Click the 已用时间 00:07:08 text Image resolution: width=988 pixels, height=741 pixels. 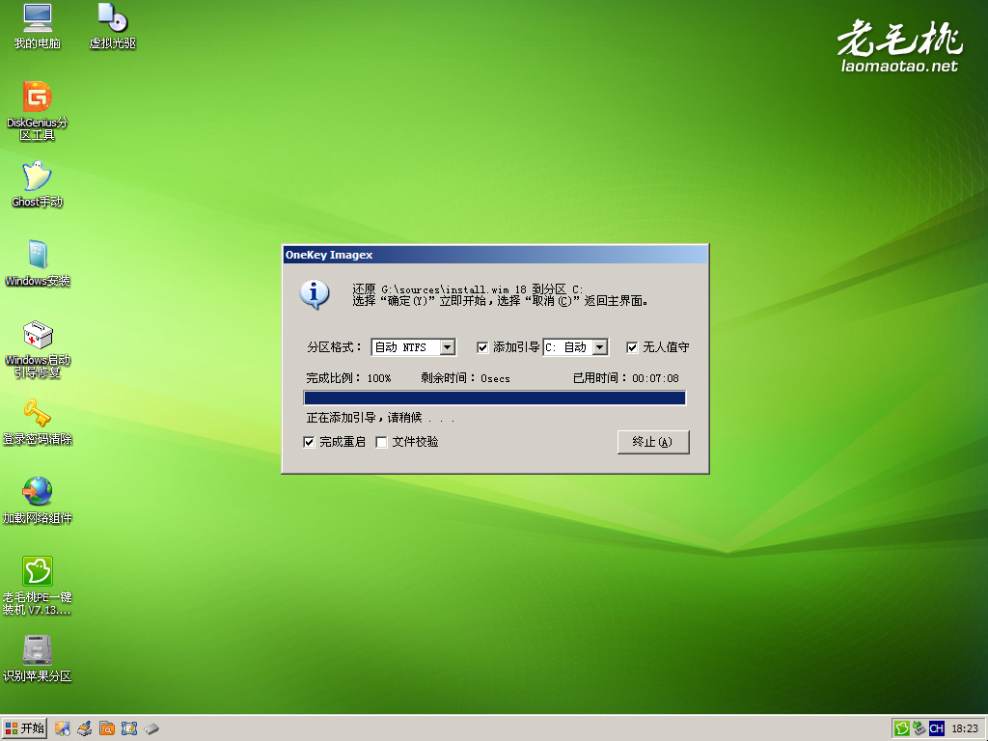coord(625,378)
